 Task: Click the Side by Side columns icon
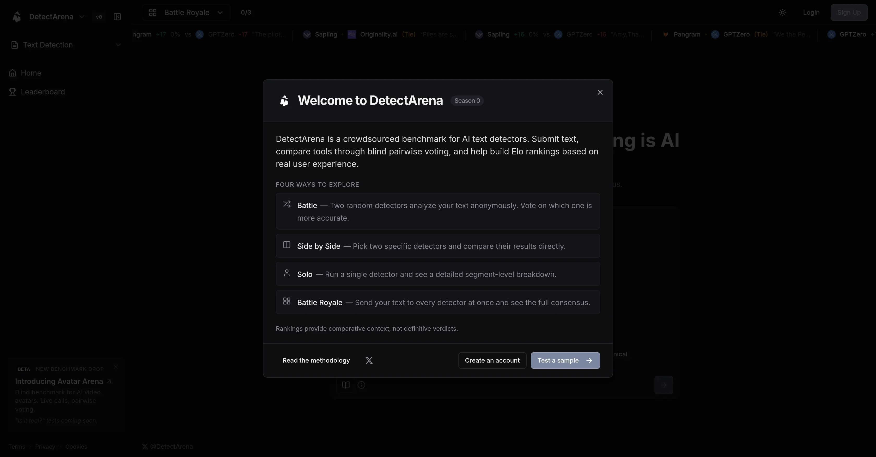[x=287, y=245]
